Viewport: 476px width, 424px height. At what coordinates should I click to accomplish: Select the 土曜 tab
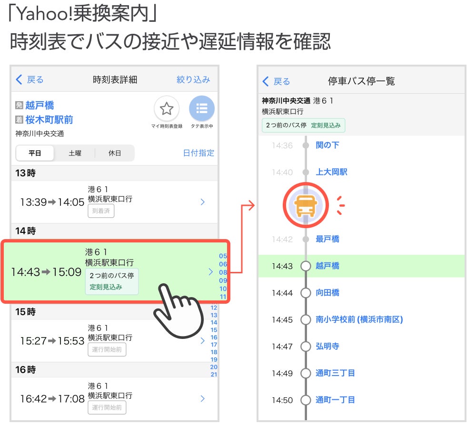(x=75, y=153)
